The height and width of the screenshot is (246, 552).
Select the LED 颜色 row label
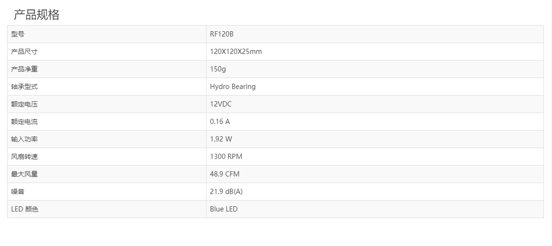(x=25, y=209)
